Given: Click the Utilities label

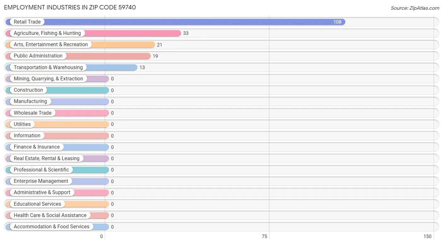Looking at the screenshot, I should pos(22,124).
